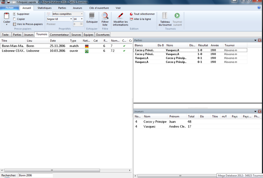Screen dimensions: 263x178
Task: Switch to the Parties list tab
Action: [17, 34]
